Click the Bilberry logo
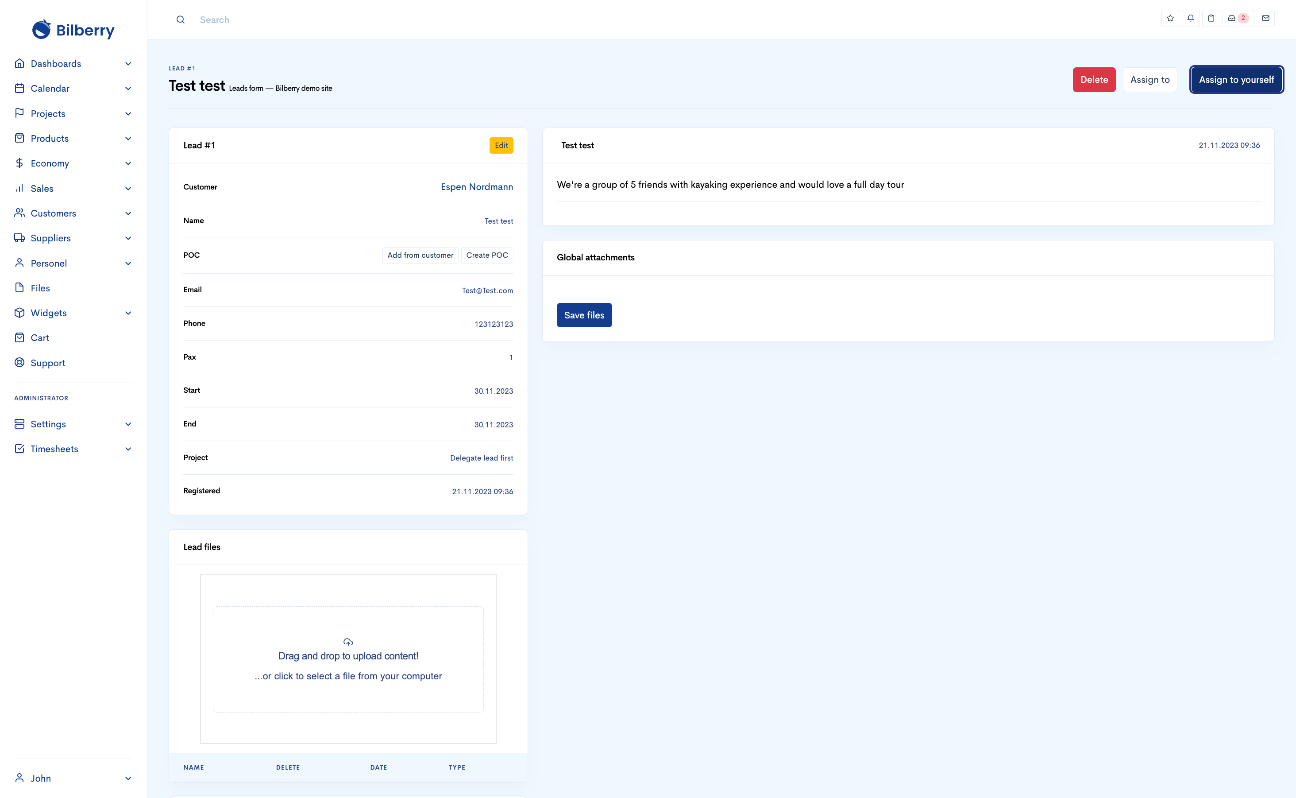Screen dimensions: 1296x798 click(73, 30)
